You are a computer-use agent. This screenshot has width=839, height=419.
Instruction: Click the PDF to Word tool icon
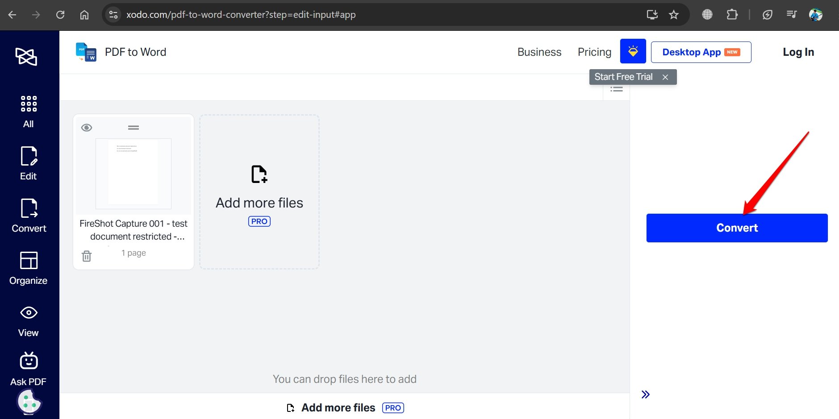tap(86, 52)
